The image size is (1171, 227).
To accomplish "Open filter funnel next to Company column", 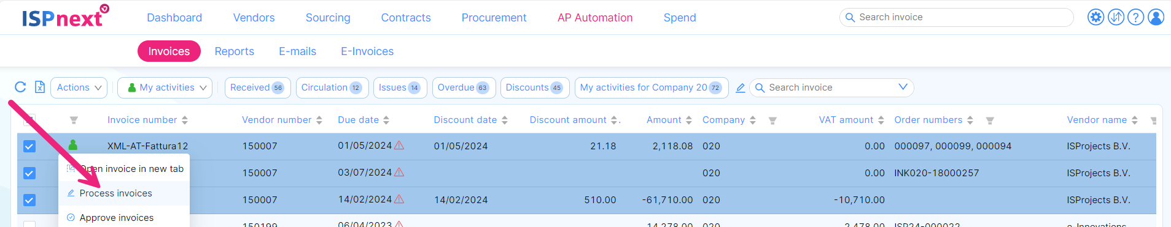I will coord(772,121).
